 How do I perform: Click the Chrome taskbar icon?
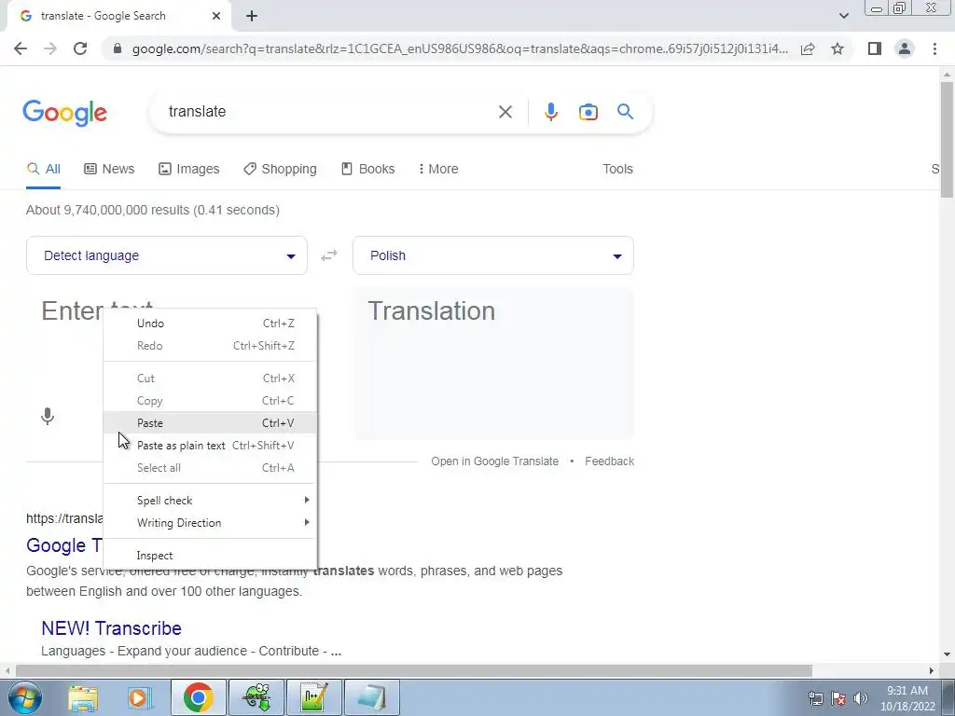click(198, 697)
